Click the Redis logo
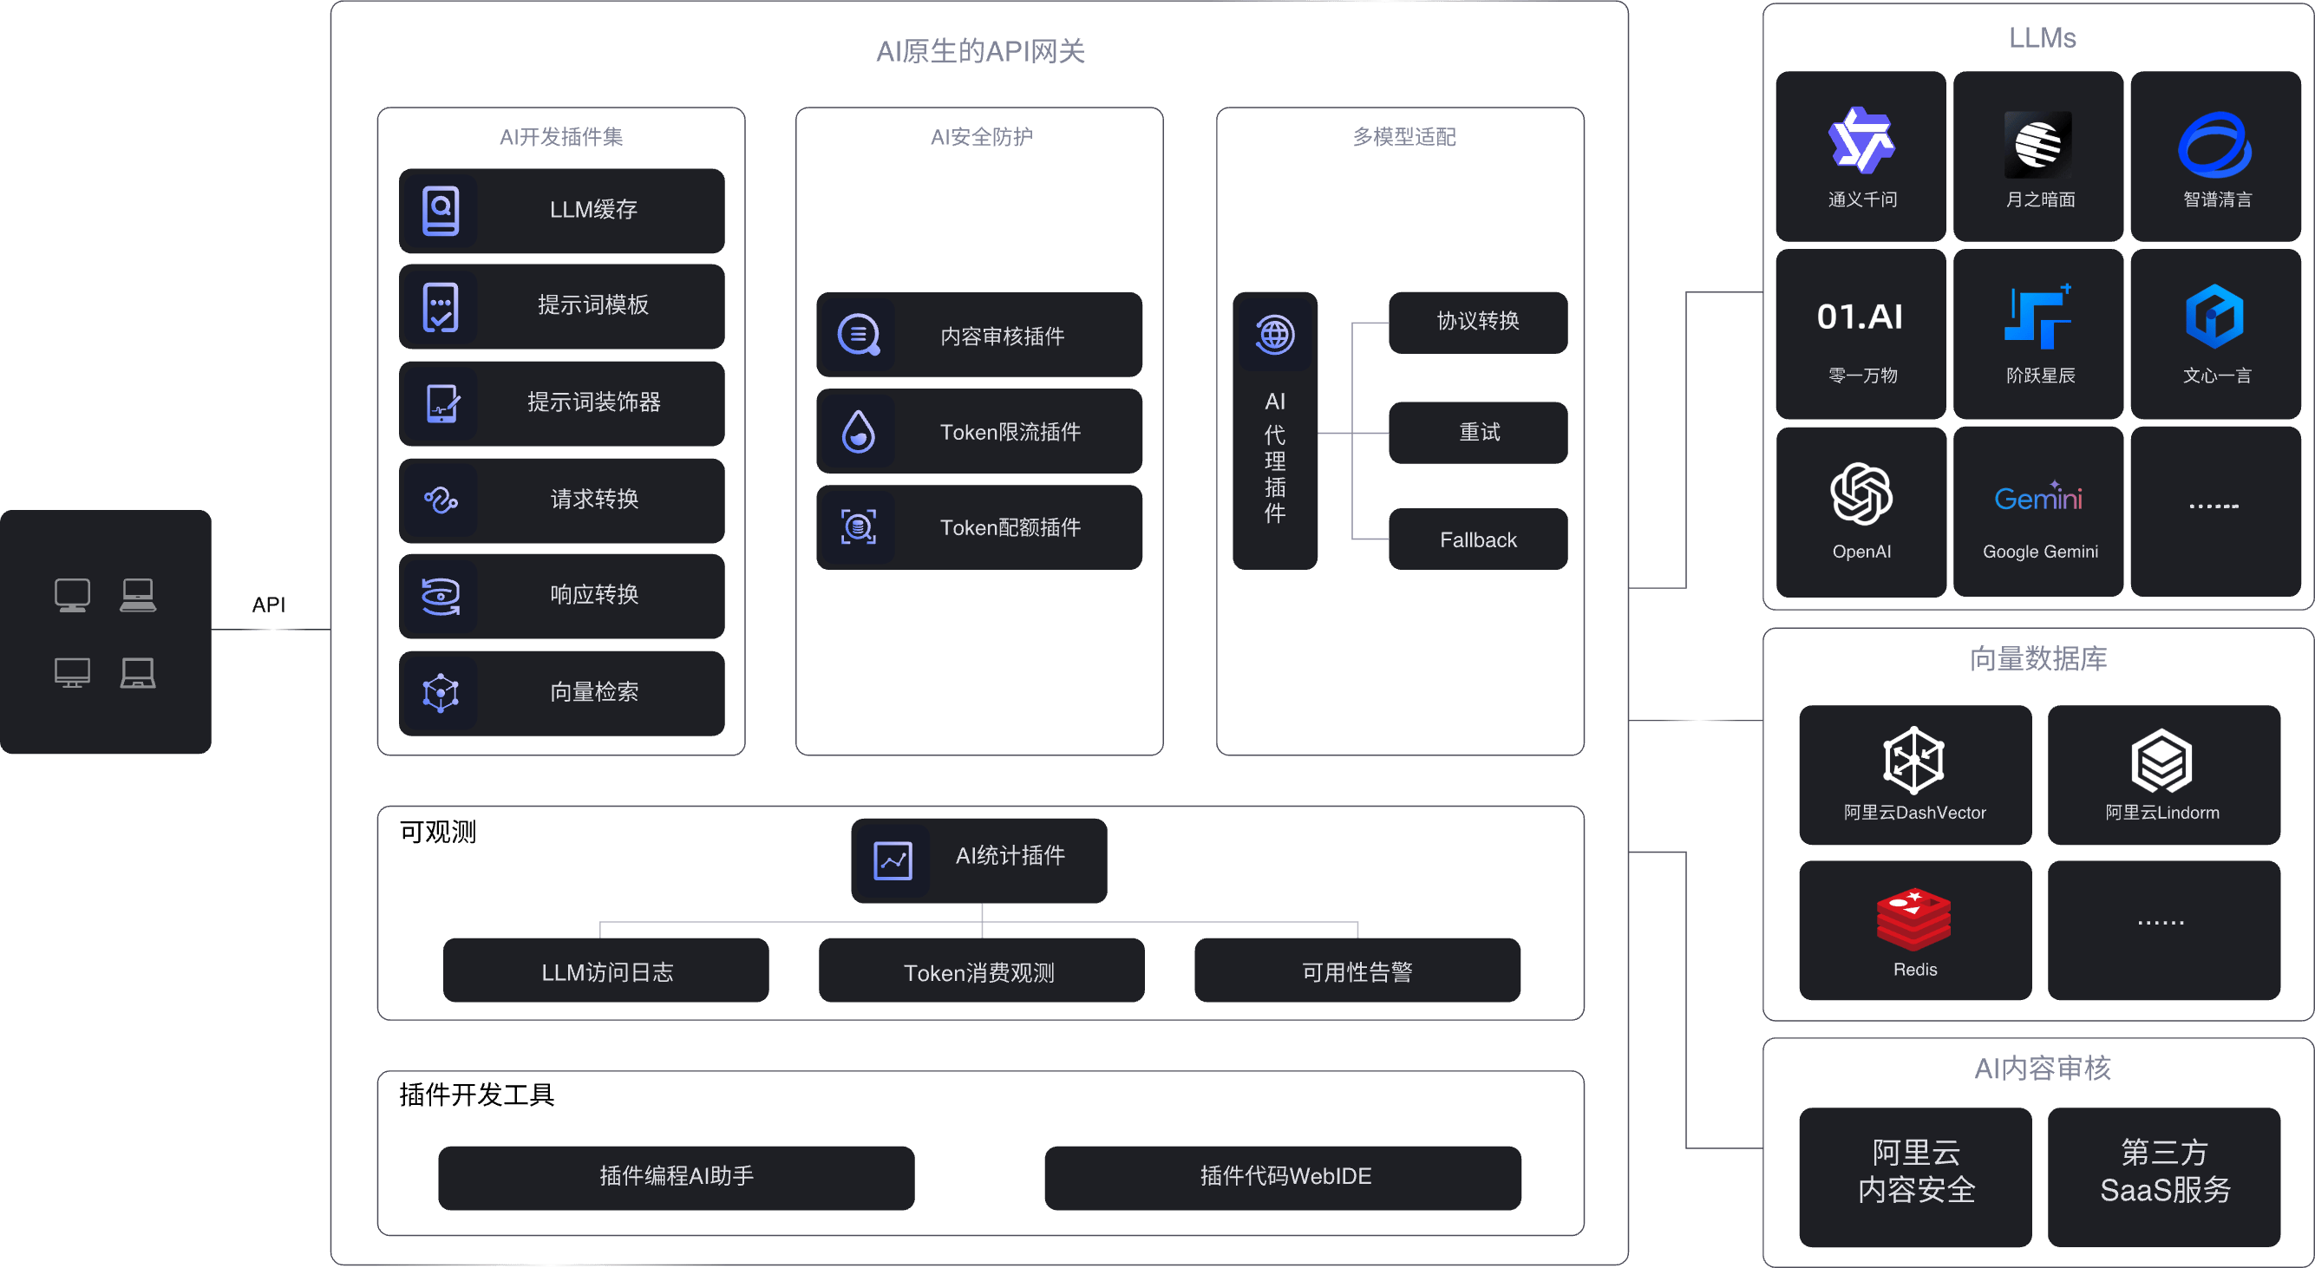The height and width of the screenshot is (1268, 2315). 1914,920
